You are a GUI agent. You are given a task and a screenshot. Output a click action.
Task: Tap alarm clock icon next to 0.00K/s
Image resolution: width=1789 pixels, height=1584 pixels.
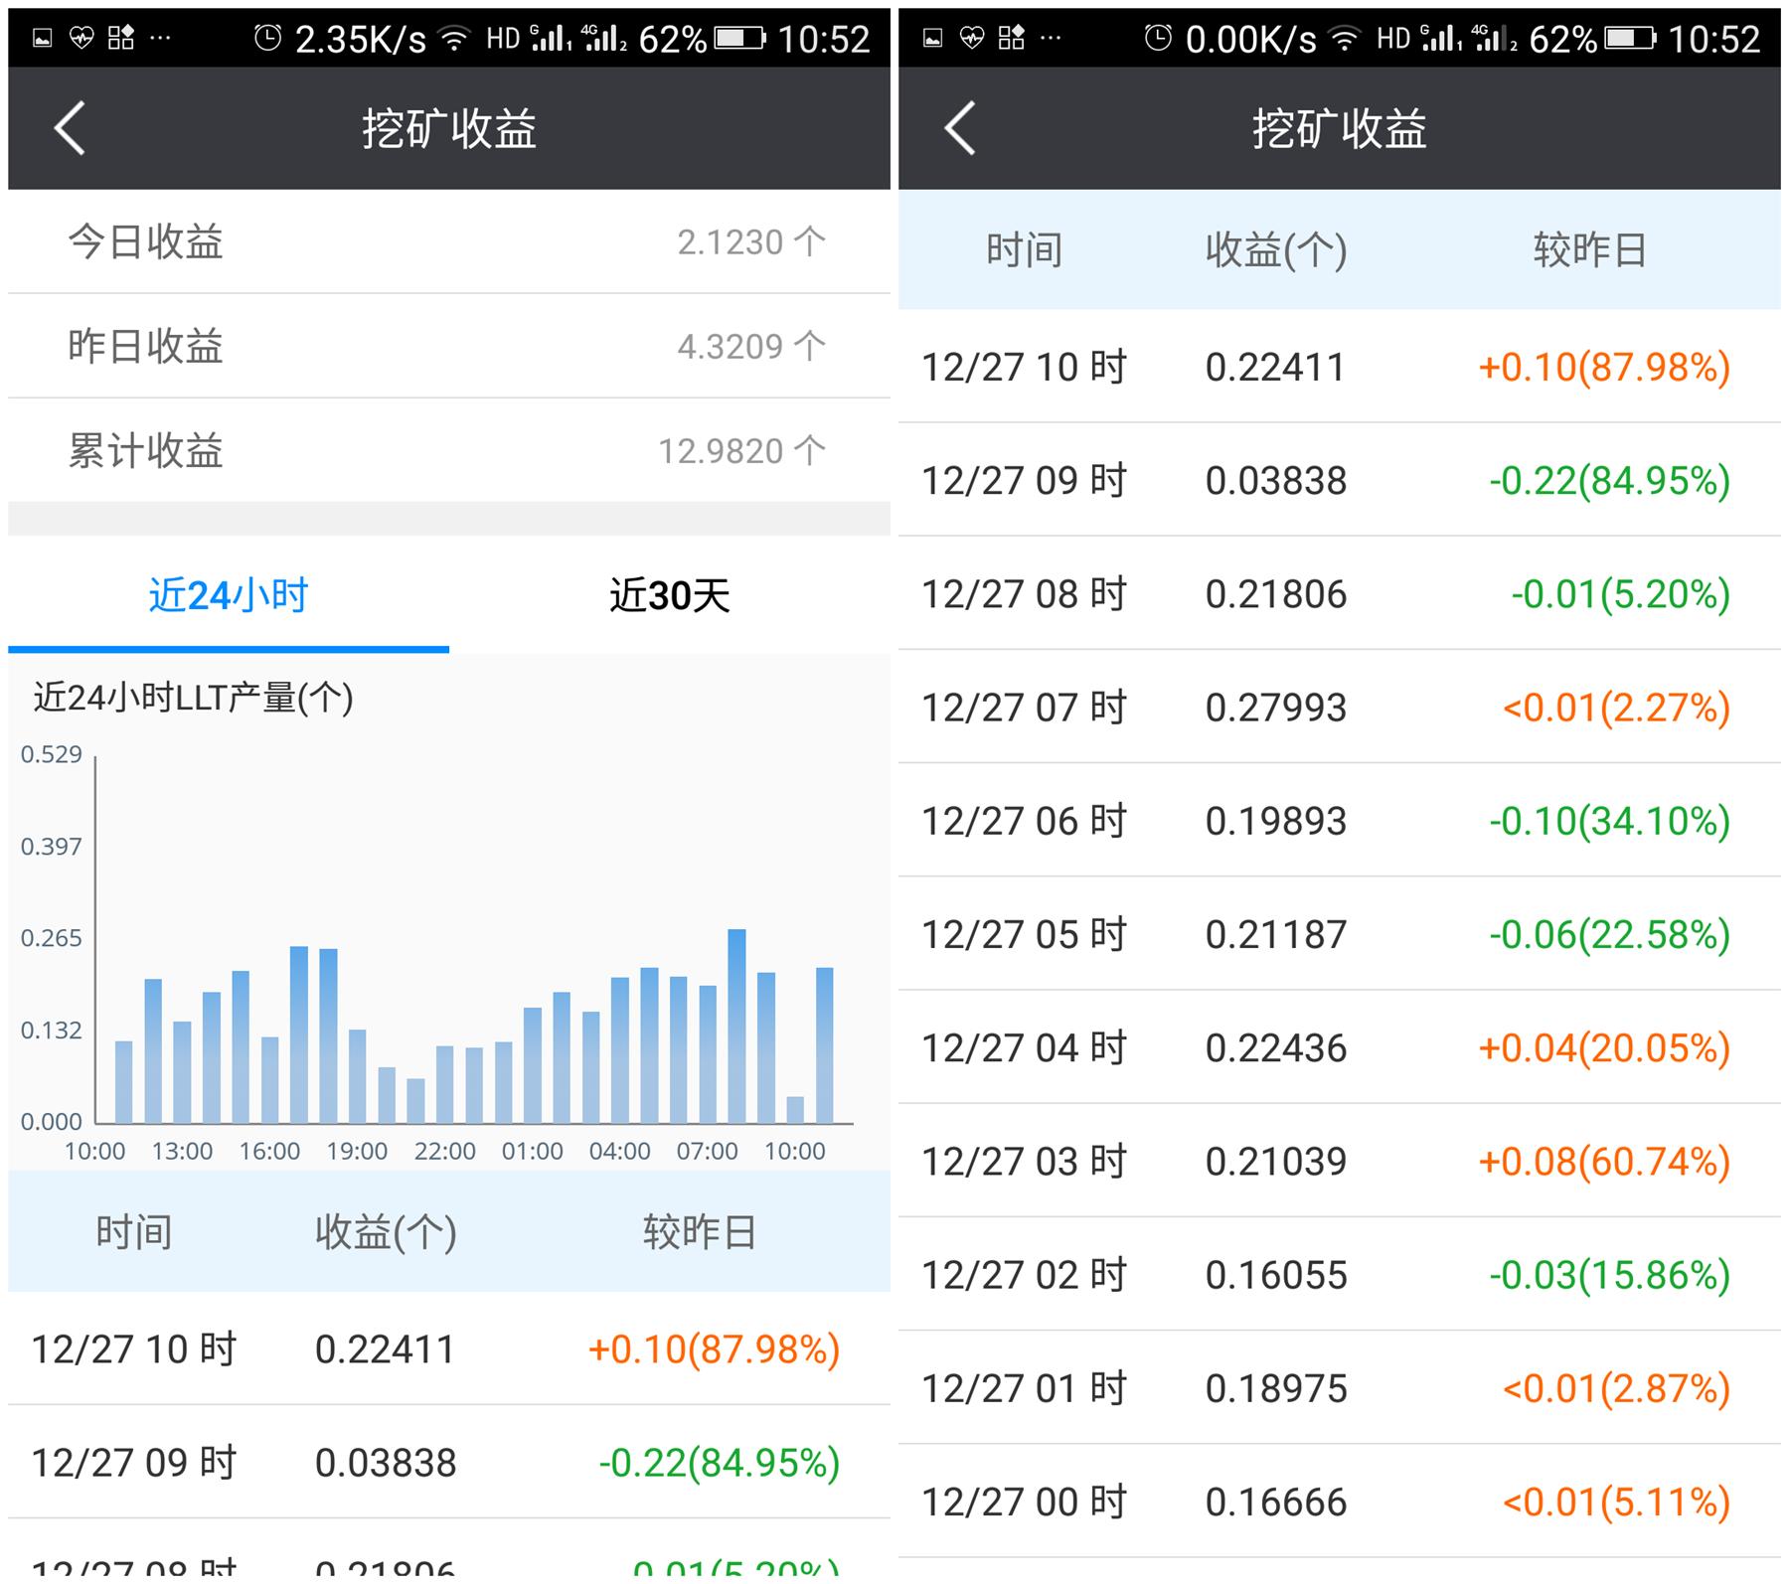1158,39
